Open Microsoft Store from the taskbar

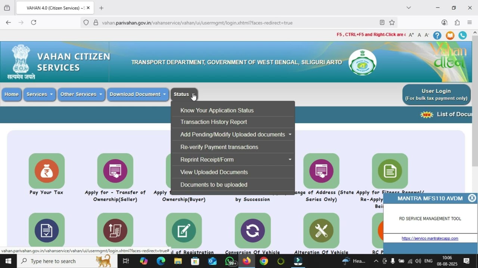(x=195, y=261)
